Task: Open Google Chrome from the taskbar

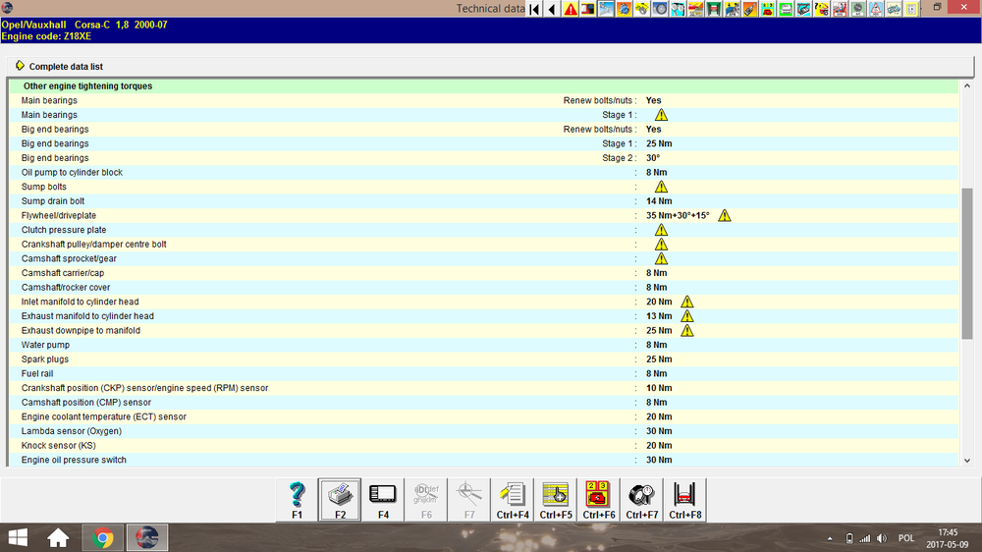Action: (102, 537)
